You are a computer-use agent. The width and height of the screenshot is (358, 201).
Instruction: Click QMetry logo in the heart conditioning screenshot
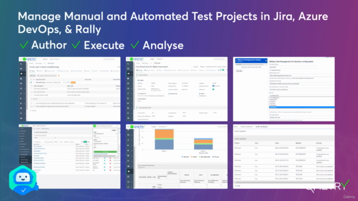tap(30, 59)
